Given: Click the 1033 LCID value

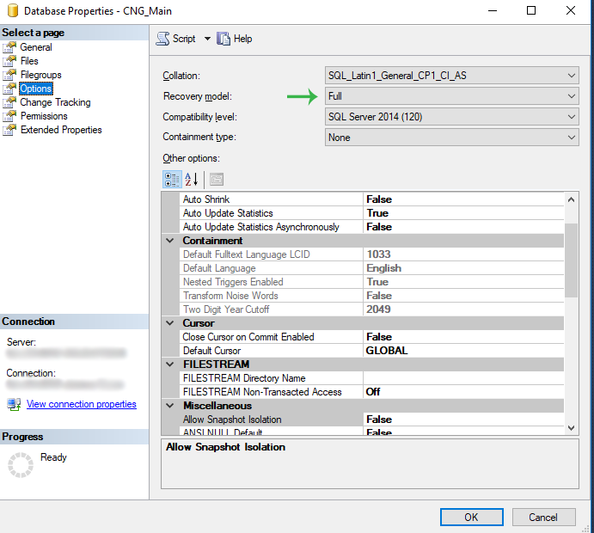Looking at the screenshot, I should (378, 254).
